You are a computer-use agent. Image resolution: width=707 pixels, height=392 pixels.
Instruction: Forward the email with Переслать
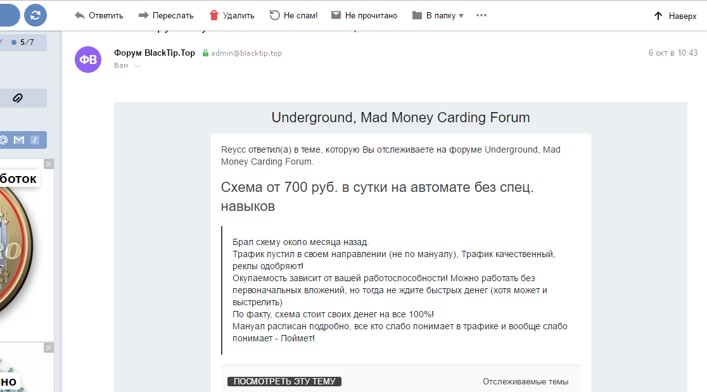click(x=166, y=15)
